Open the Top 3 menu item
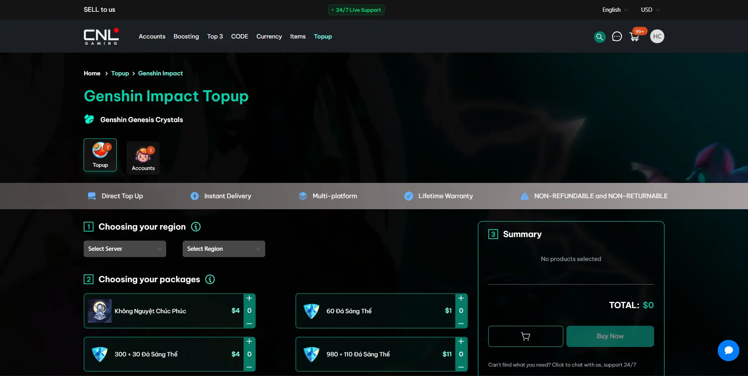This screenshot has height=376, width=748. tap(215, 37)
